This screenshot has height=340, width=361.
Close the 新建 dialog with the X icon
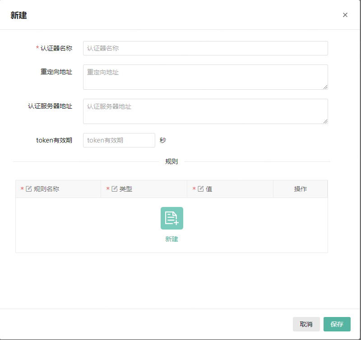point(345,15)
